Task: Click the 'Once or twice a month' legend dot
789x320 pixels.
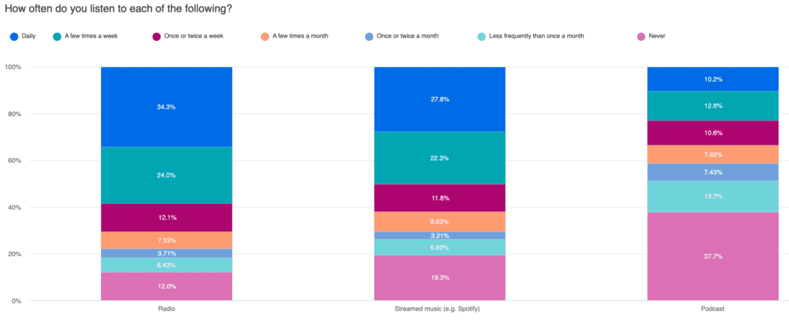Action: point(371,36)
